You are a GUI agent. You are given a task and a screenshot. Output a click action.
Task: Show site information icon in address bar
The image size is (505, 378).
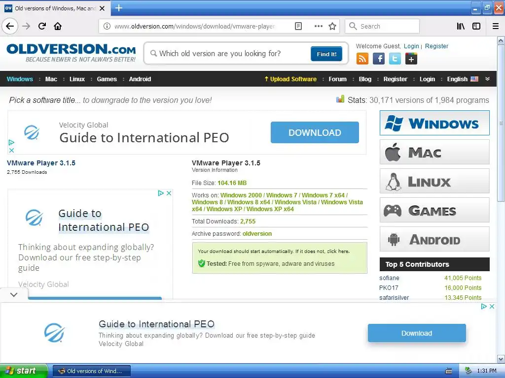[x=107, y=26]
